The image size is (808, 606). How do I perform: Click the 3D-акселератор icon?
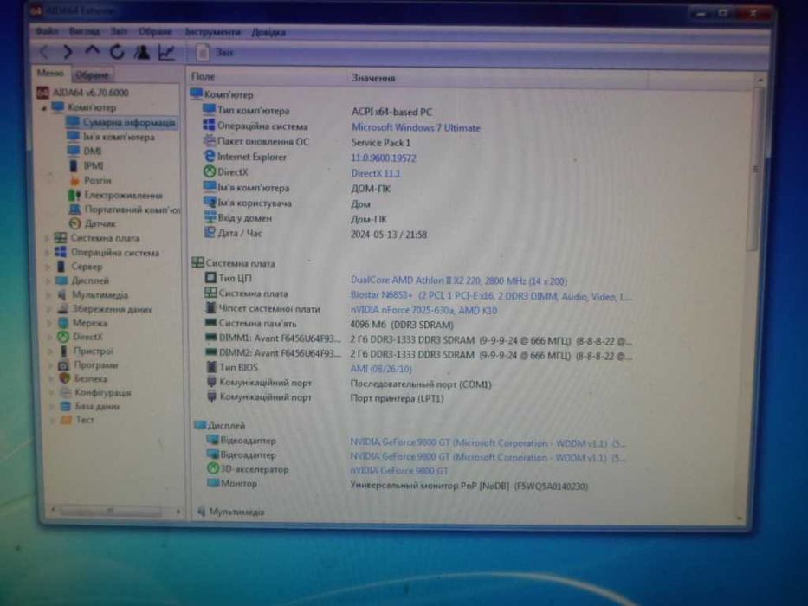click(213, 468)
